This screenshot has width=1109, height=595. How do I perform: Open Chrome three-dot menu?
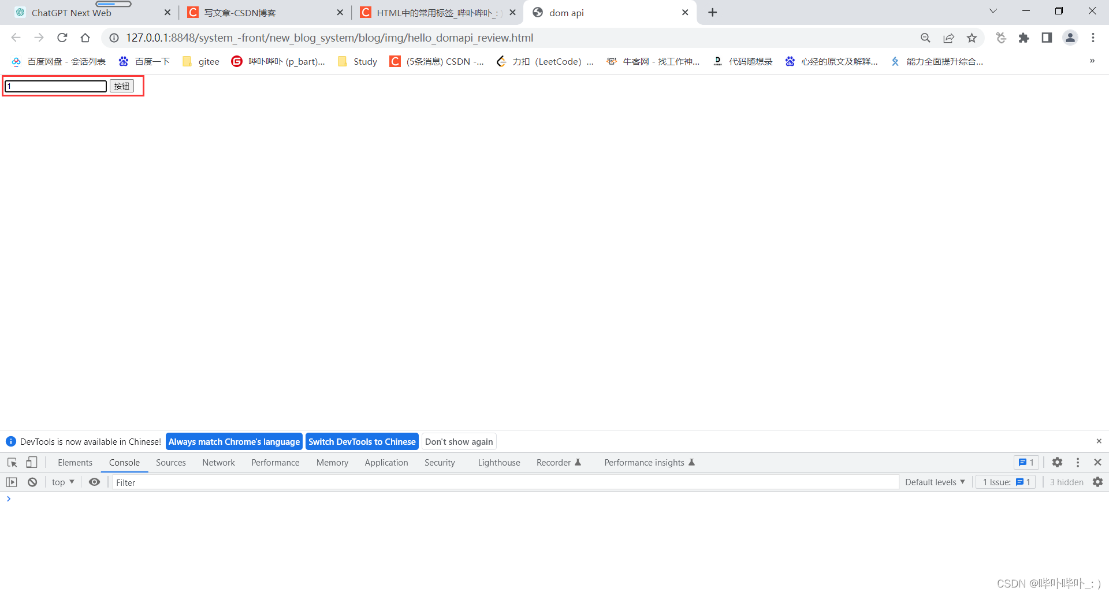[1093, 38]
